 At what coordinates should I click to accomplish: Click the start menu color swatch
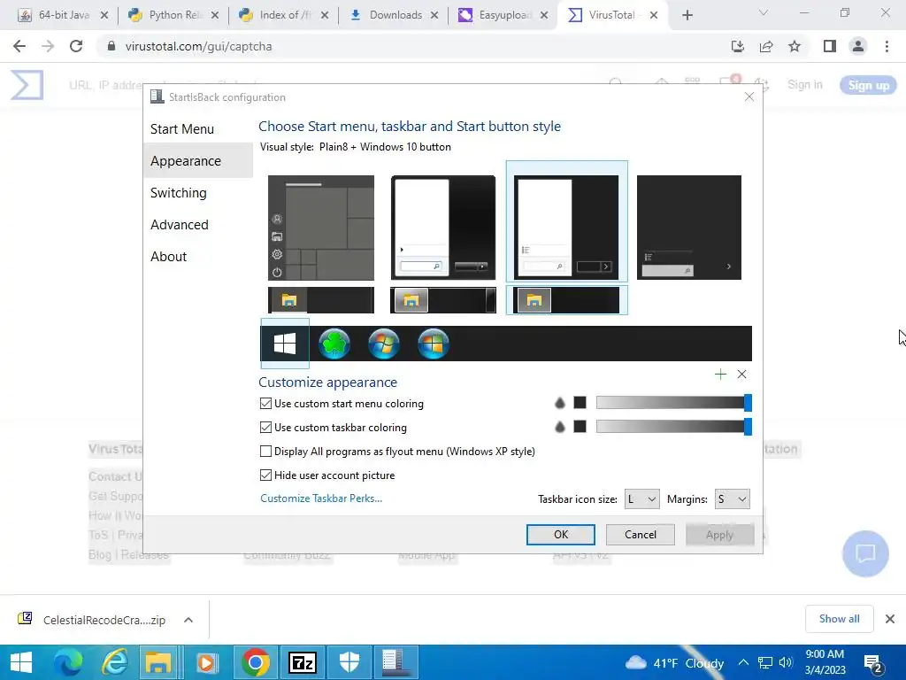(x=580, y=403)
